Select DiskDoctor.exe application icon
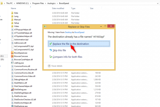The height and width of the screenshot is (107, 160). tap(12, 96)
